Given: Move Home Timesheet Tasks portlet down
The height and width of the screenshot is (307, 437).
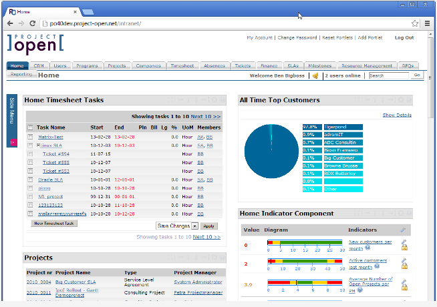Looking at the screenshot, I should point(196,99).
